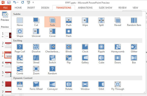Image resolution: width=147 pixels, height=96 pixels.
Task: Switch to the HOME ribbon tab
Action: [x=18, y=8]
